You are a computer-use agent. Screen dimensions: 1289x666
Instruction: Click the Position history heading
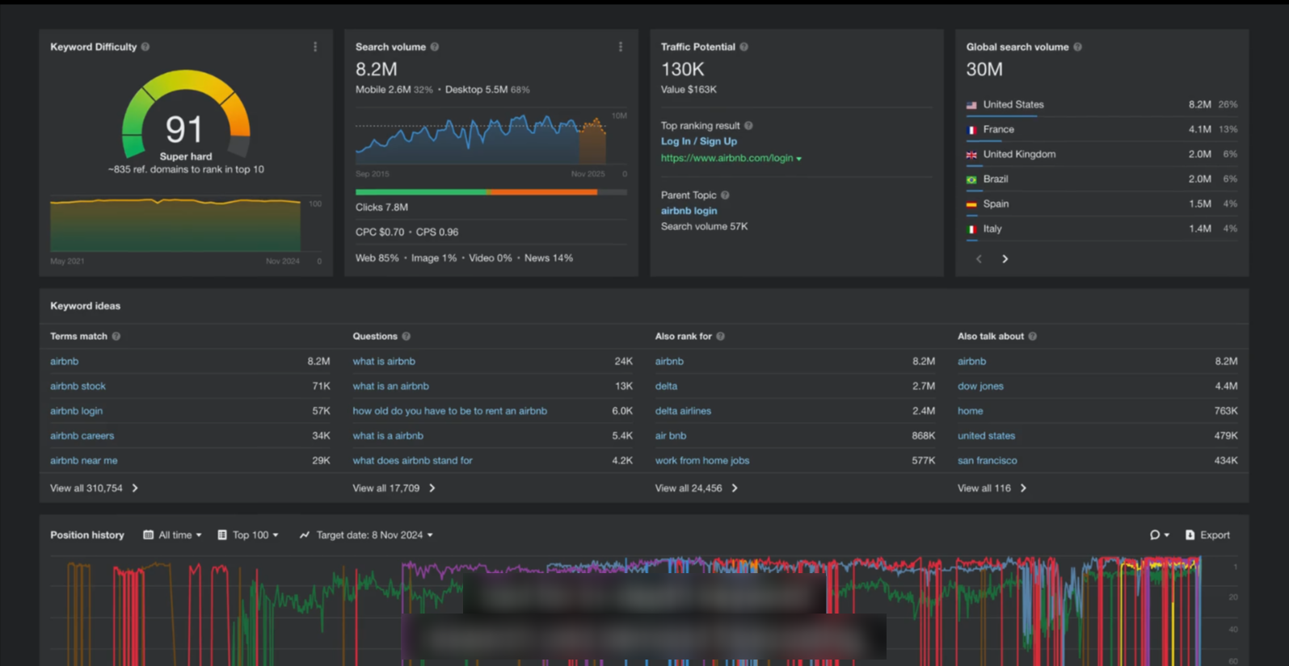(87, 535)
